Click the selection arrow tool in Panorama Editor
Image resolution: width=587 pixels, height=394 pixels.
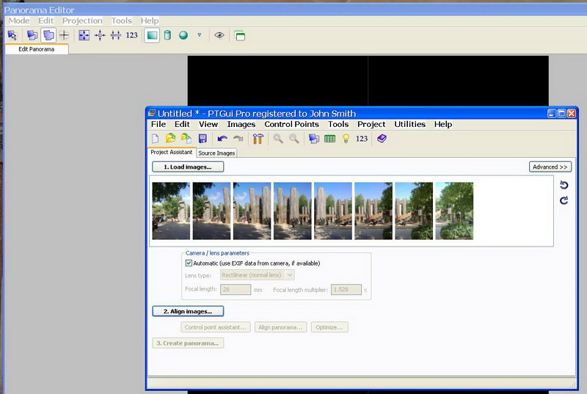pyautogui.click(x=12, y=35)
